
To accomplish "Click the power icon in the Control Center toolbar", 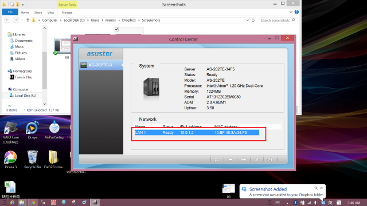I will 270,159.
